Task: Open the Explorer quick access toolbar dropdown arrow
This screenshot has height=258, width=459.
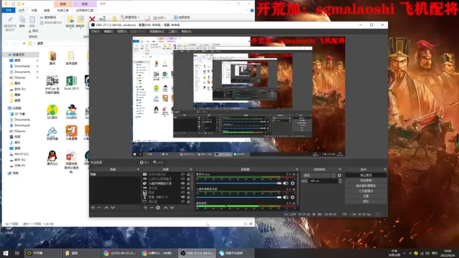Action: [x=24, y=4]
